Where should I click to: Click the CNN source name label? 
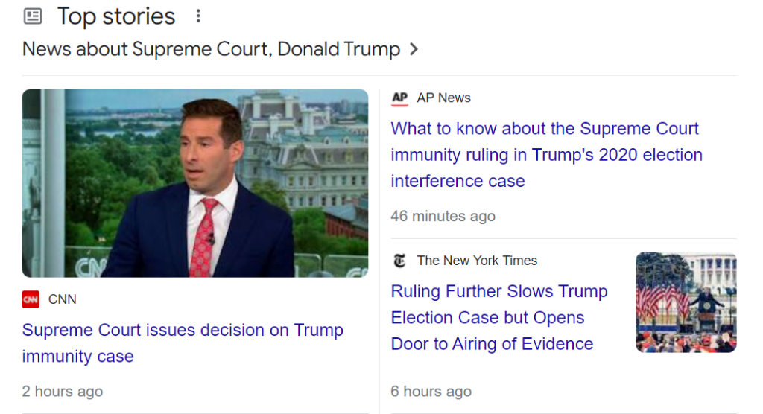click(63, 299)
